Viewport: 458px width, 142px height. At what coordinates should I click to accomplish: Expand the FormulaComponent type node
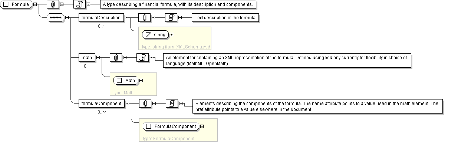pos(202,126)
